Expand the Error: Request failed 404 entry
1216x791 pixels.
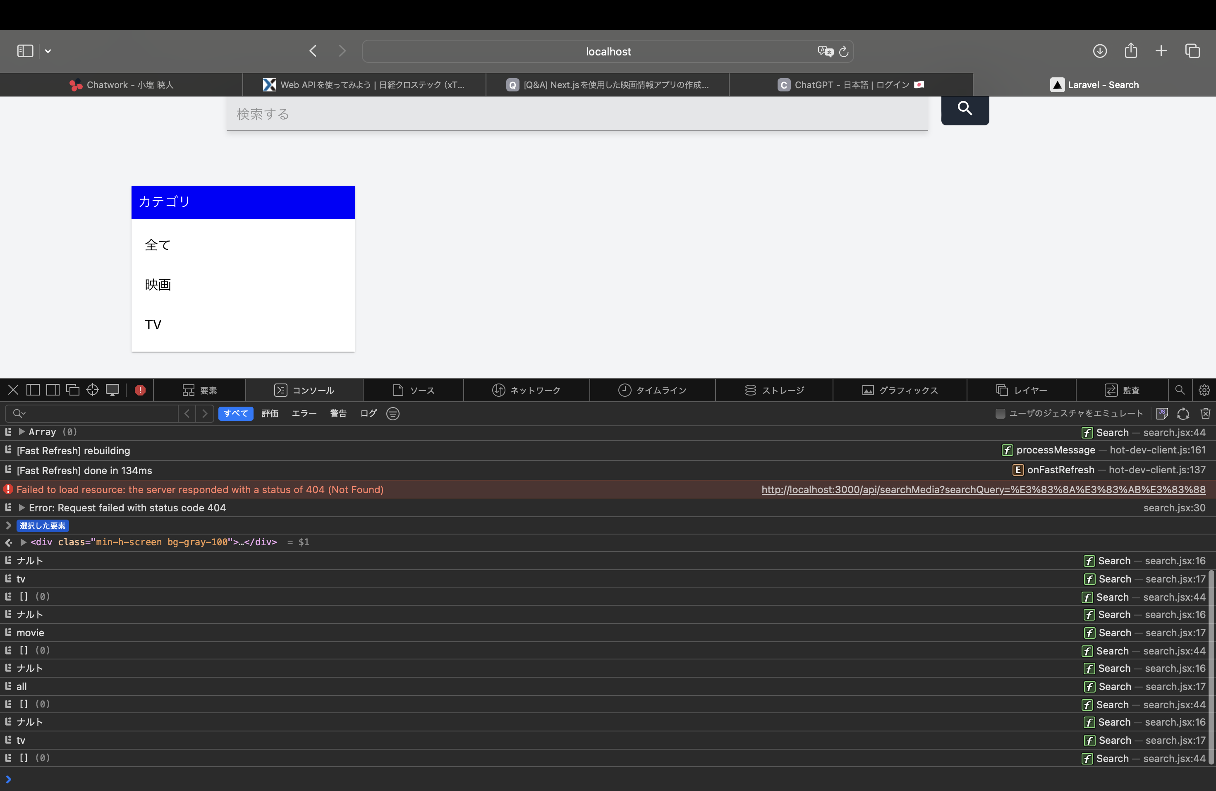point(22,507)
